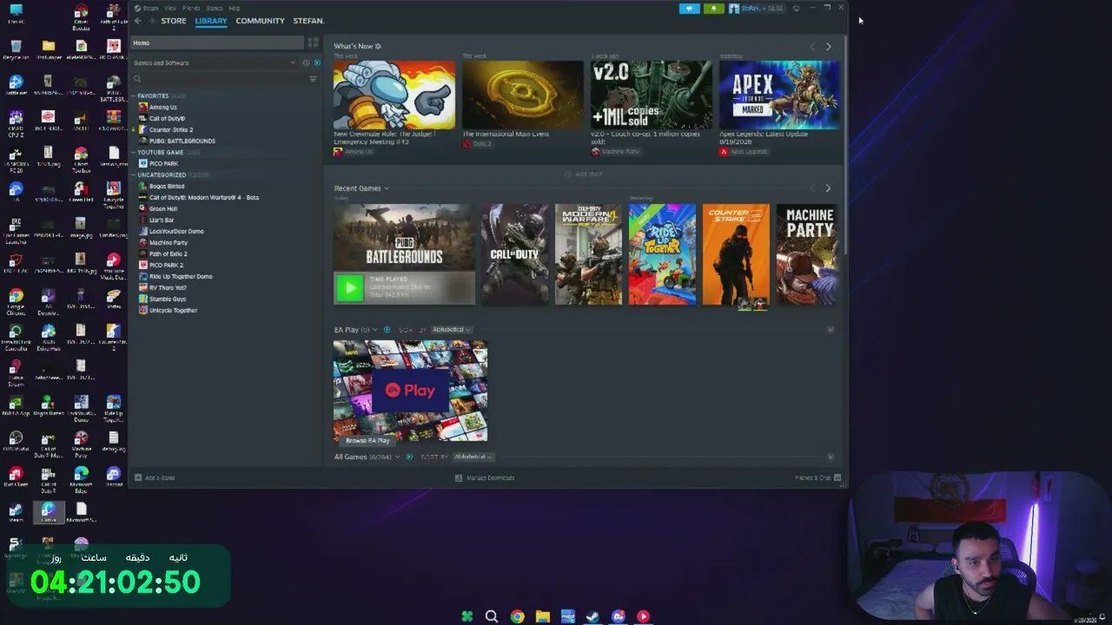The width and height of the screenshot is (1112, 625).
Task: Open the Friends menu
Action: pyautogui.click(x=191, y=8)
